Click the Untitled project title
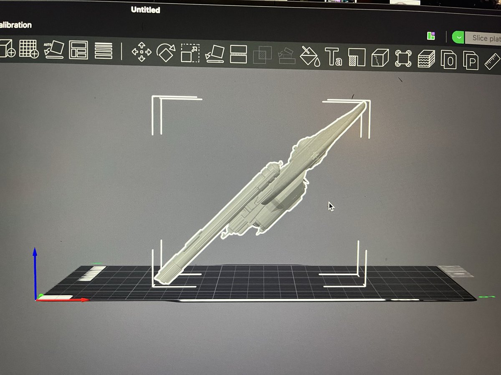Image resolution: width=501 pixels, height=375 pixels. point(145,10)
